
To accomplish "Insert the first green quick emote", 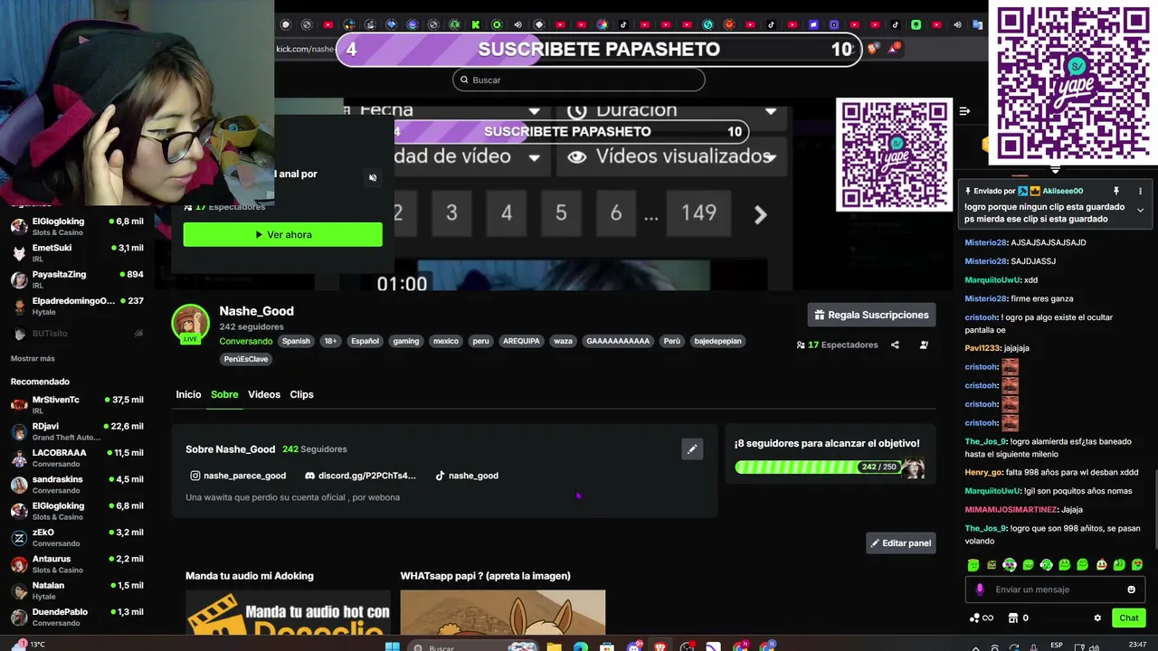I will [973, 565].
